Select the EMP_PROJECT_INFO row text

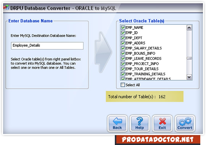click(x=142, y=64)
